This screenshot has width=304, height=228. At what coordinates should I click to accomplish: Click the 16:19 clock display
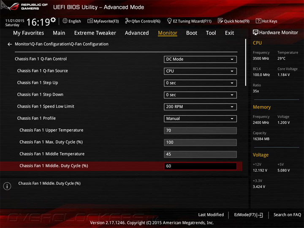tap(38, 22)
